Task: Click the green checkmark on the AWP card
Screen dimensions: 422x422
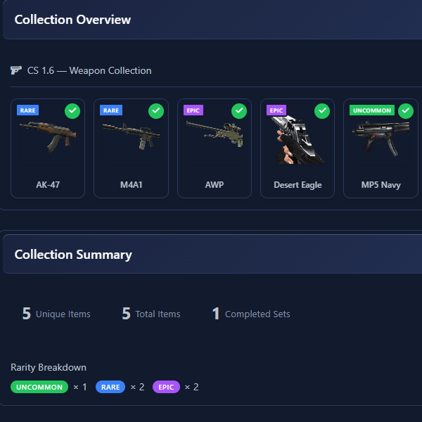Action: coord(239,111)
